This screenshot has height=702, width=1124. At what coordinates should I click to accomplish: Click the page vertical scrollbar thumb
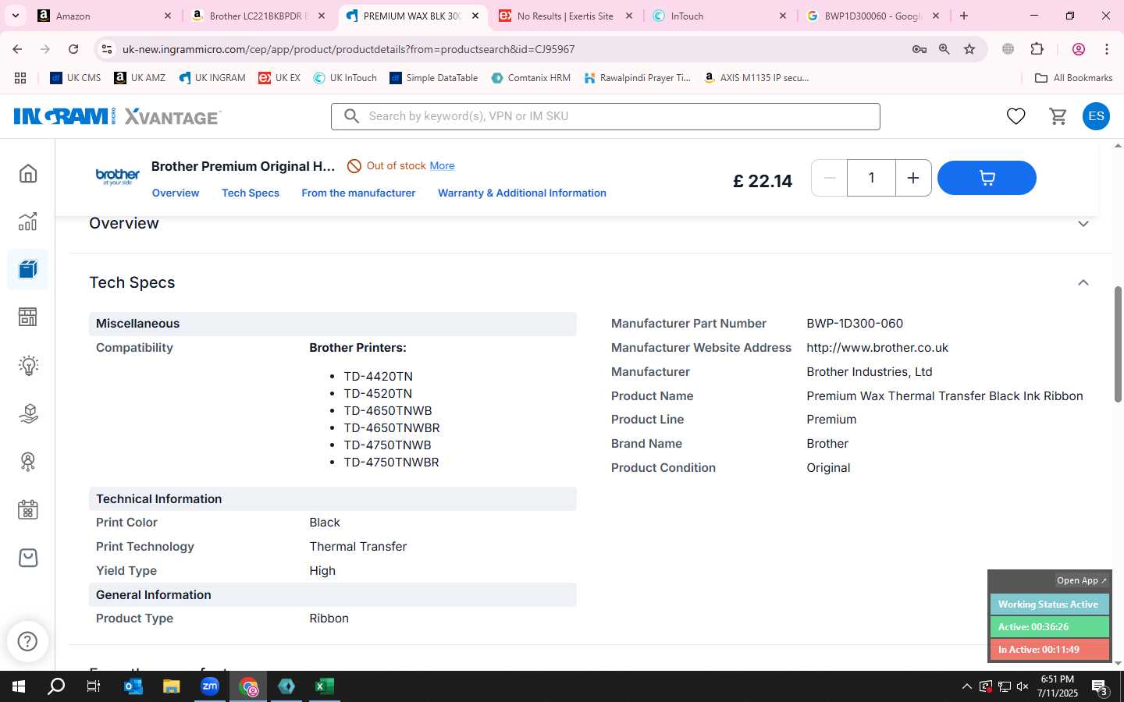1118,345
